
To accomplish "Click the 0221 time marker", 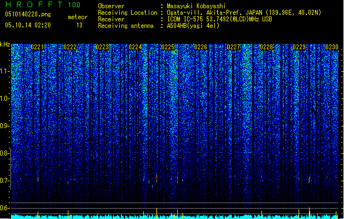I will pyautogui.click(x=37, y=47).
